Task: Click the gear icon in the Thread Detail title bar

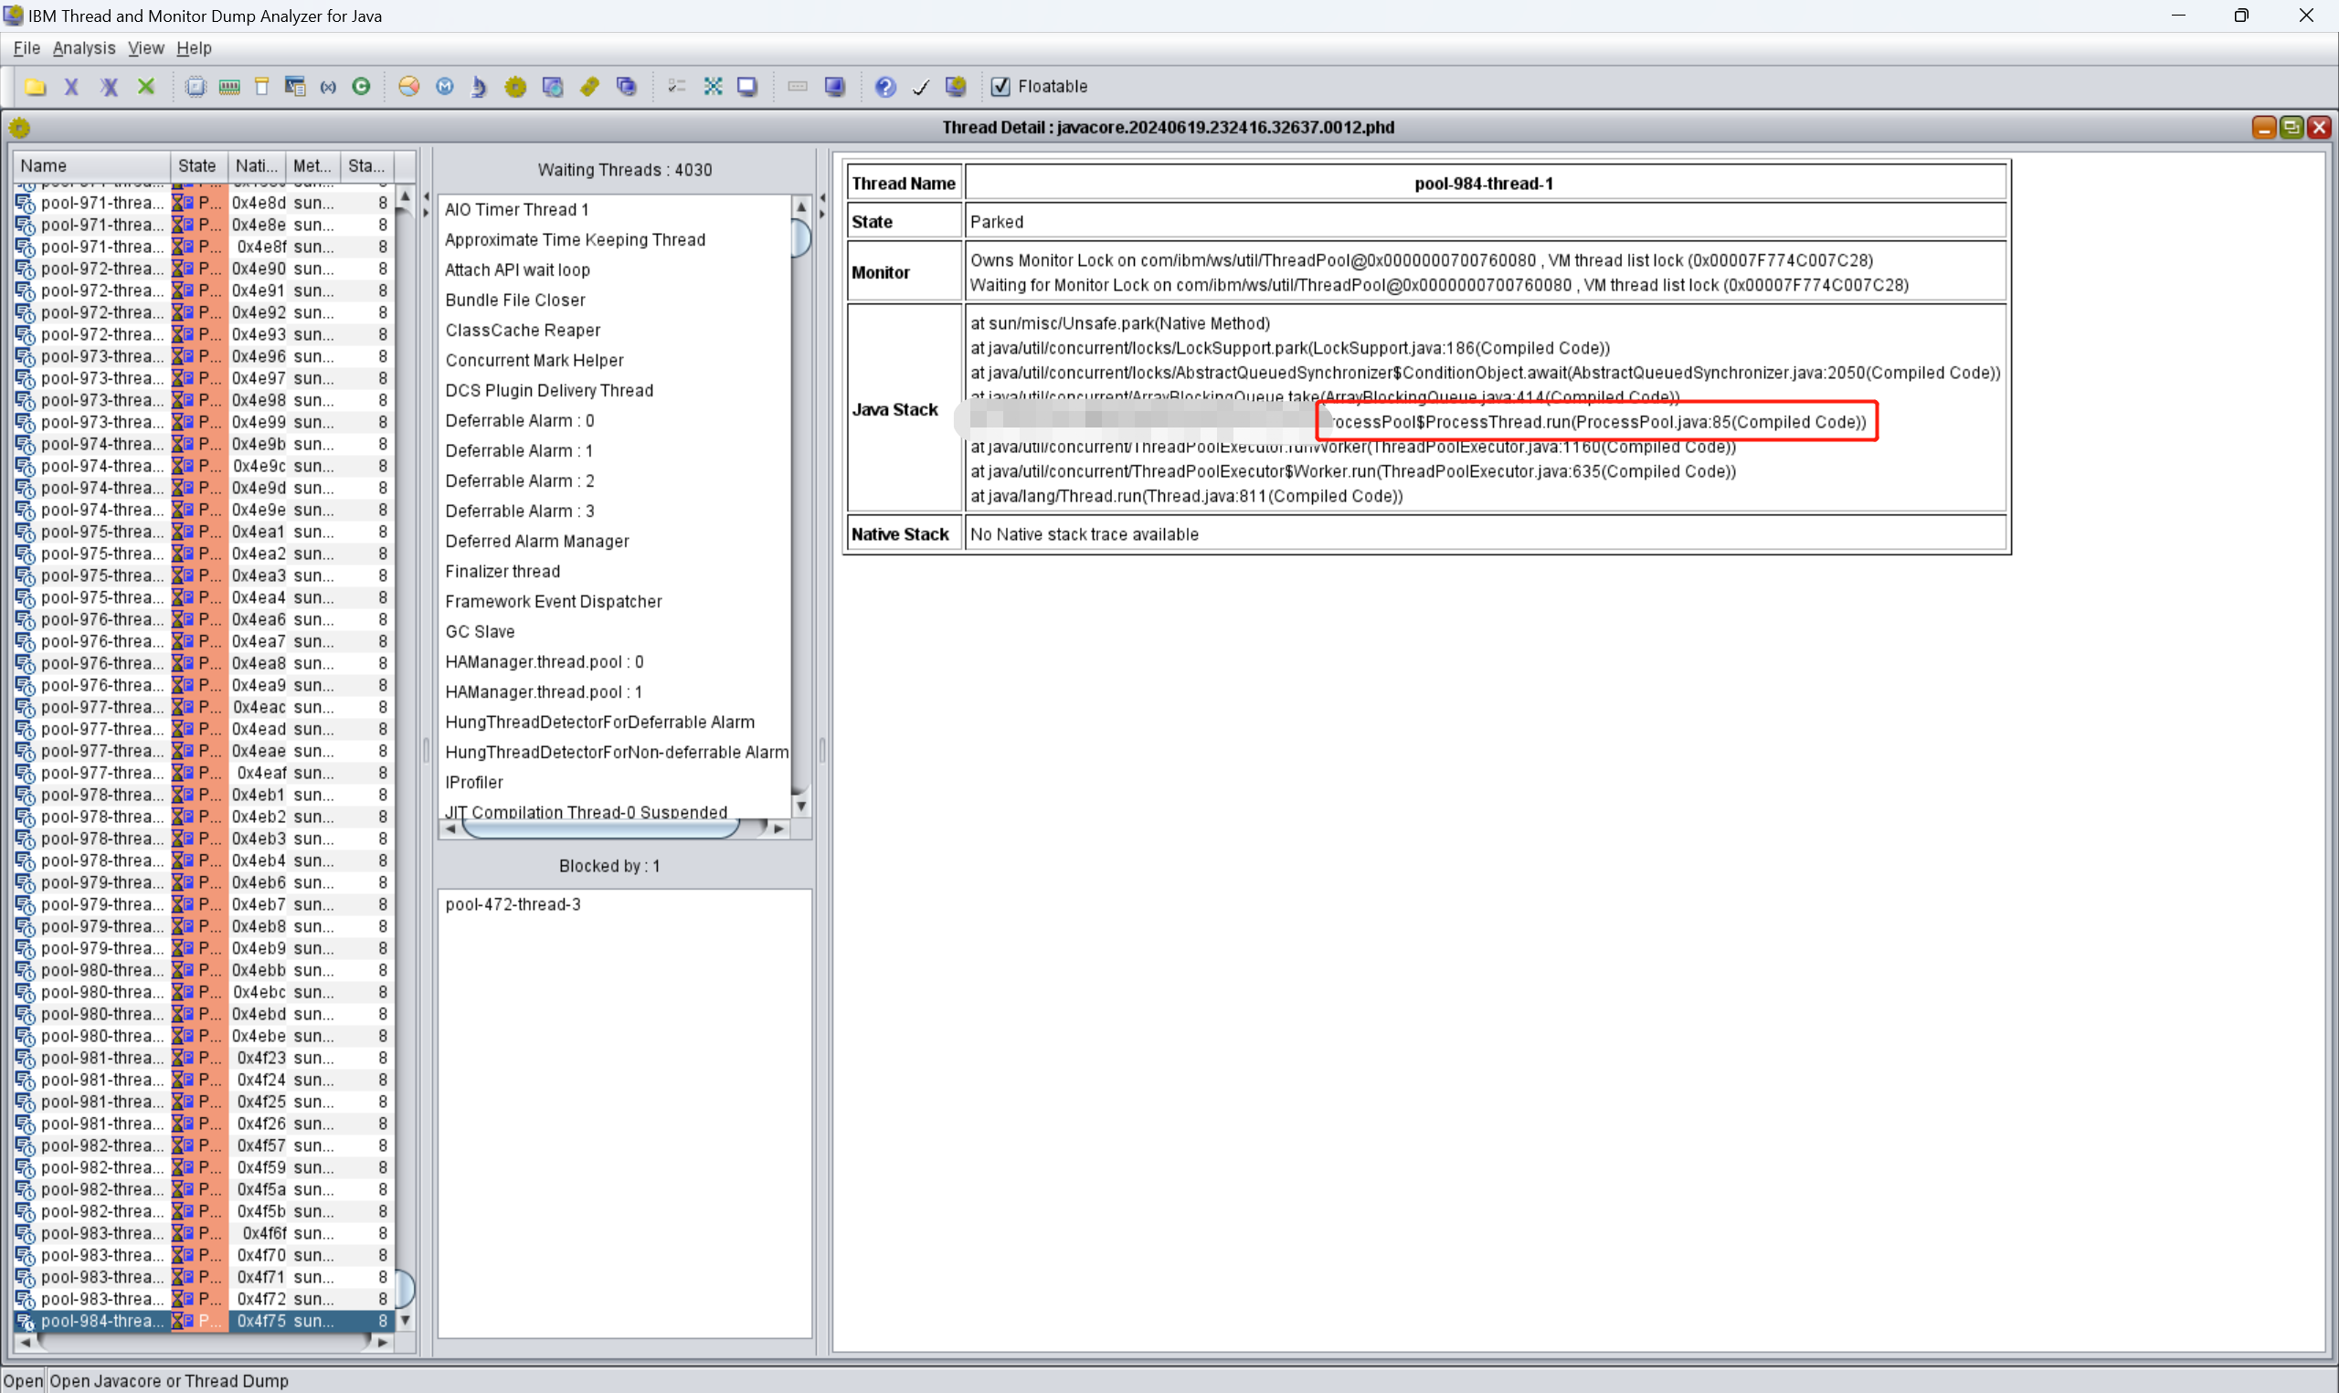Action: [20, 128]
